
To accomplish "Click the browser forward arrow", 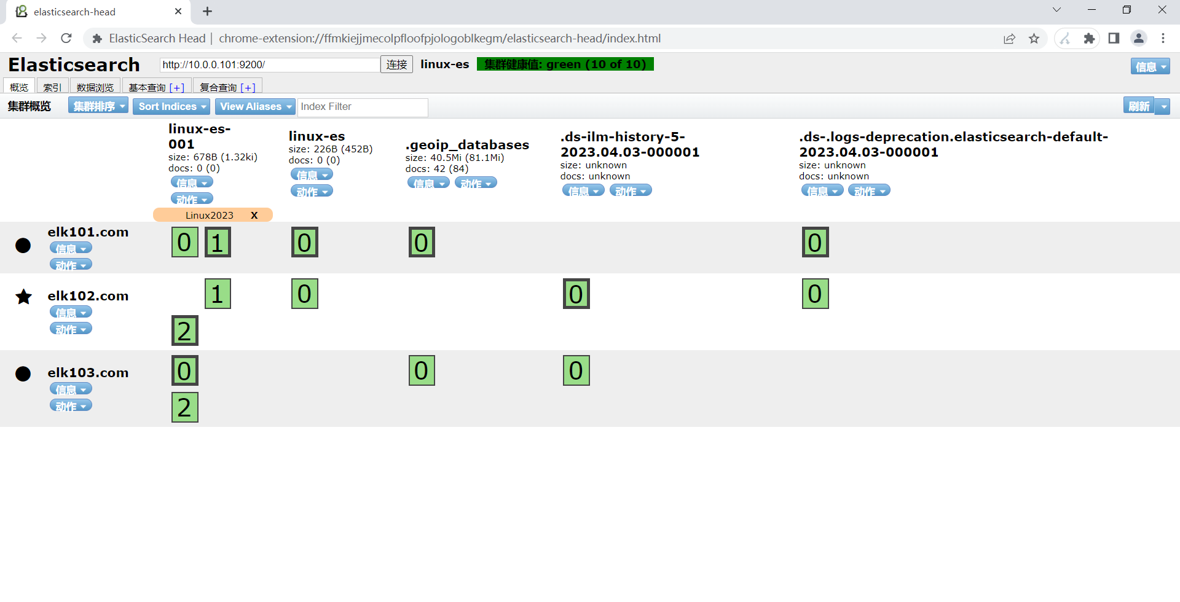I will click(x=41, y=38).
